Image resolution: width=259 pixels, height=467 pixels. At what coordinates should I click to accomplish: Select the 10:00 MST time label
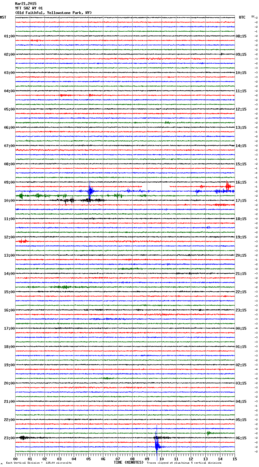[9, 201]
